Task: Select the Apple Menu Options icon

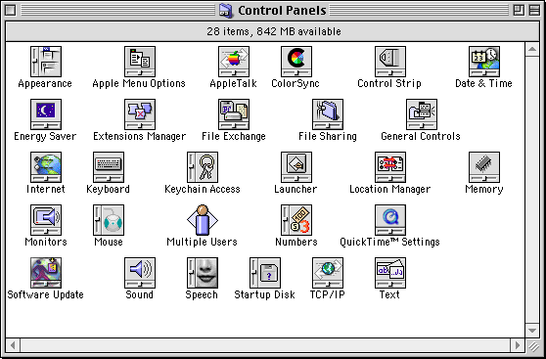Action: (x=140, y=62)
